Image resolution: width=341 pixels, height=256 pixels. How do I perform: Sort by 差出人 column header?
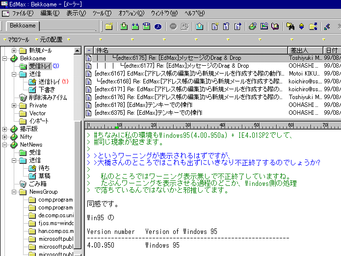pyautogui.click(x=305, y=51)
